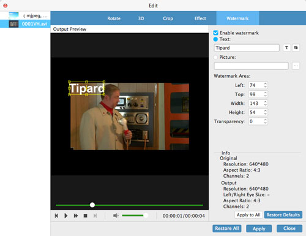The image size is (306, 236).
Task: Click the fast forward icon
Action: pyautogui.click(x=76, y=216)
